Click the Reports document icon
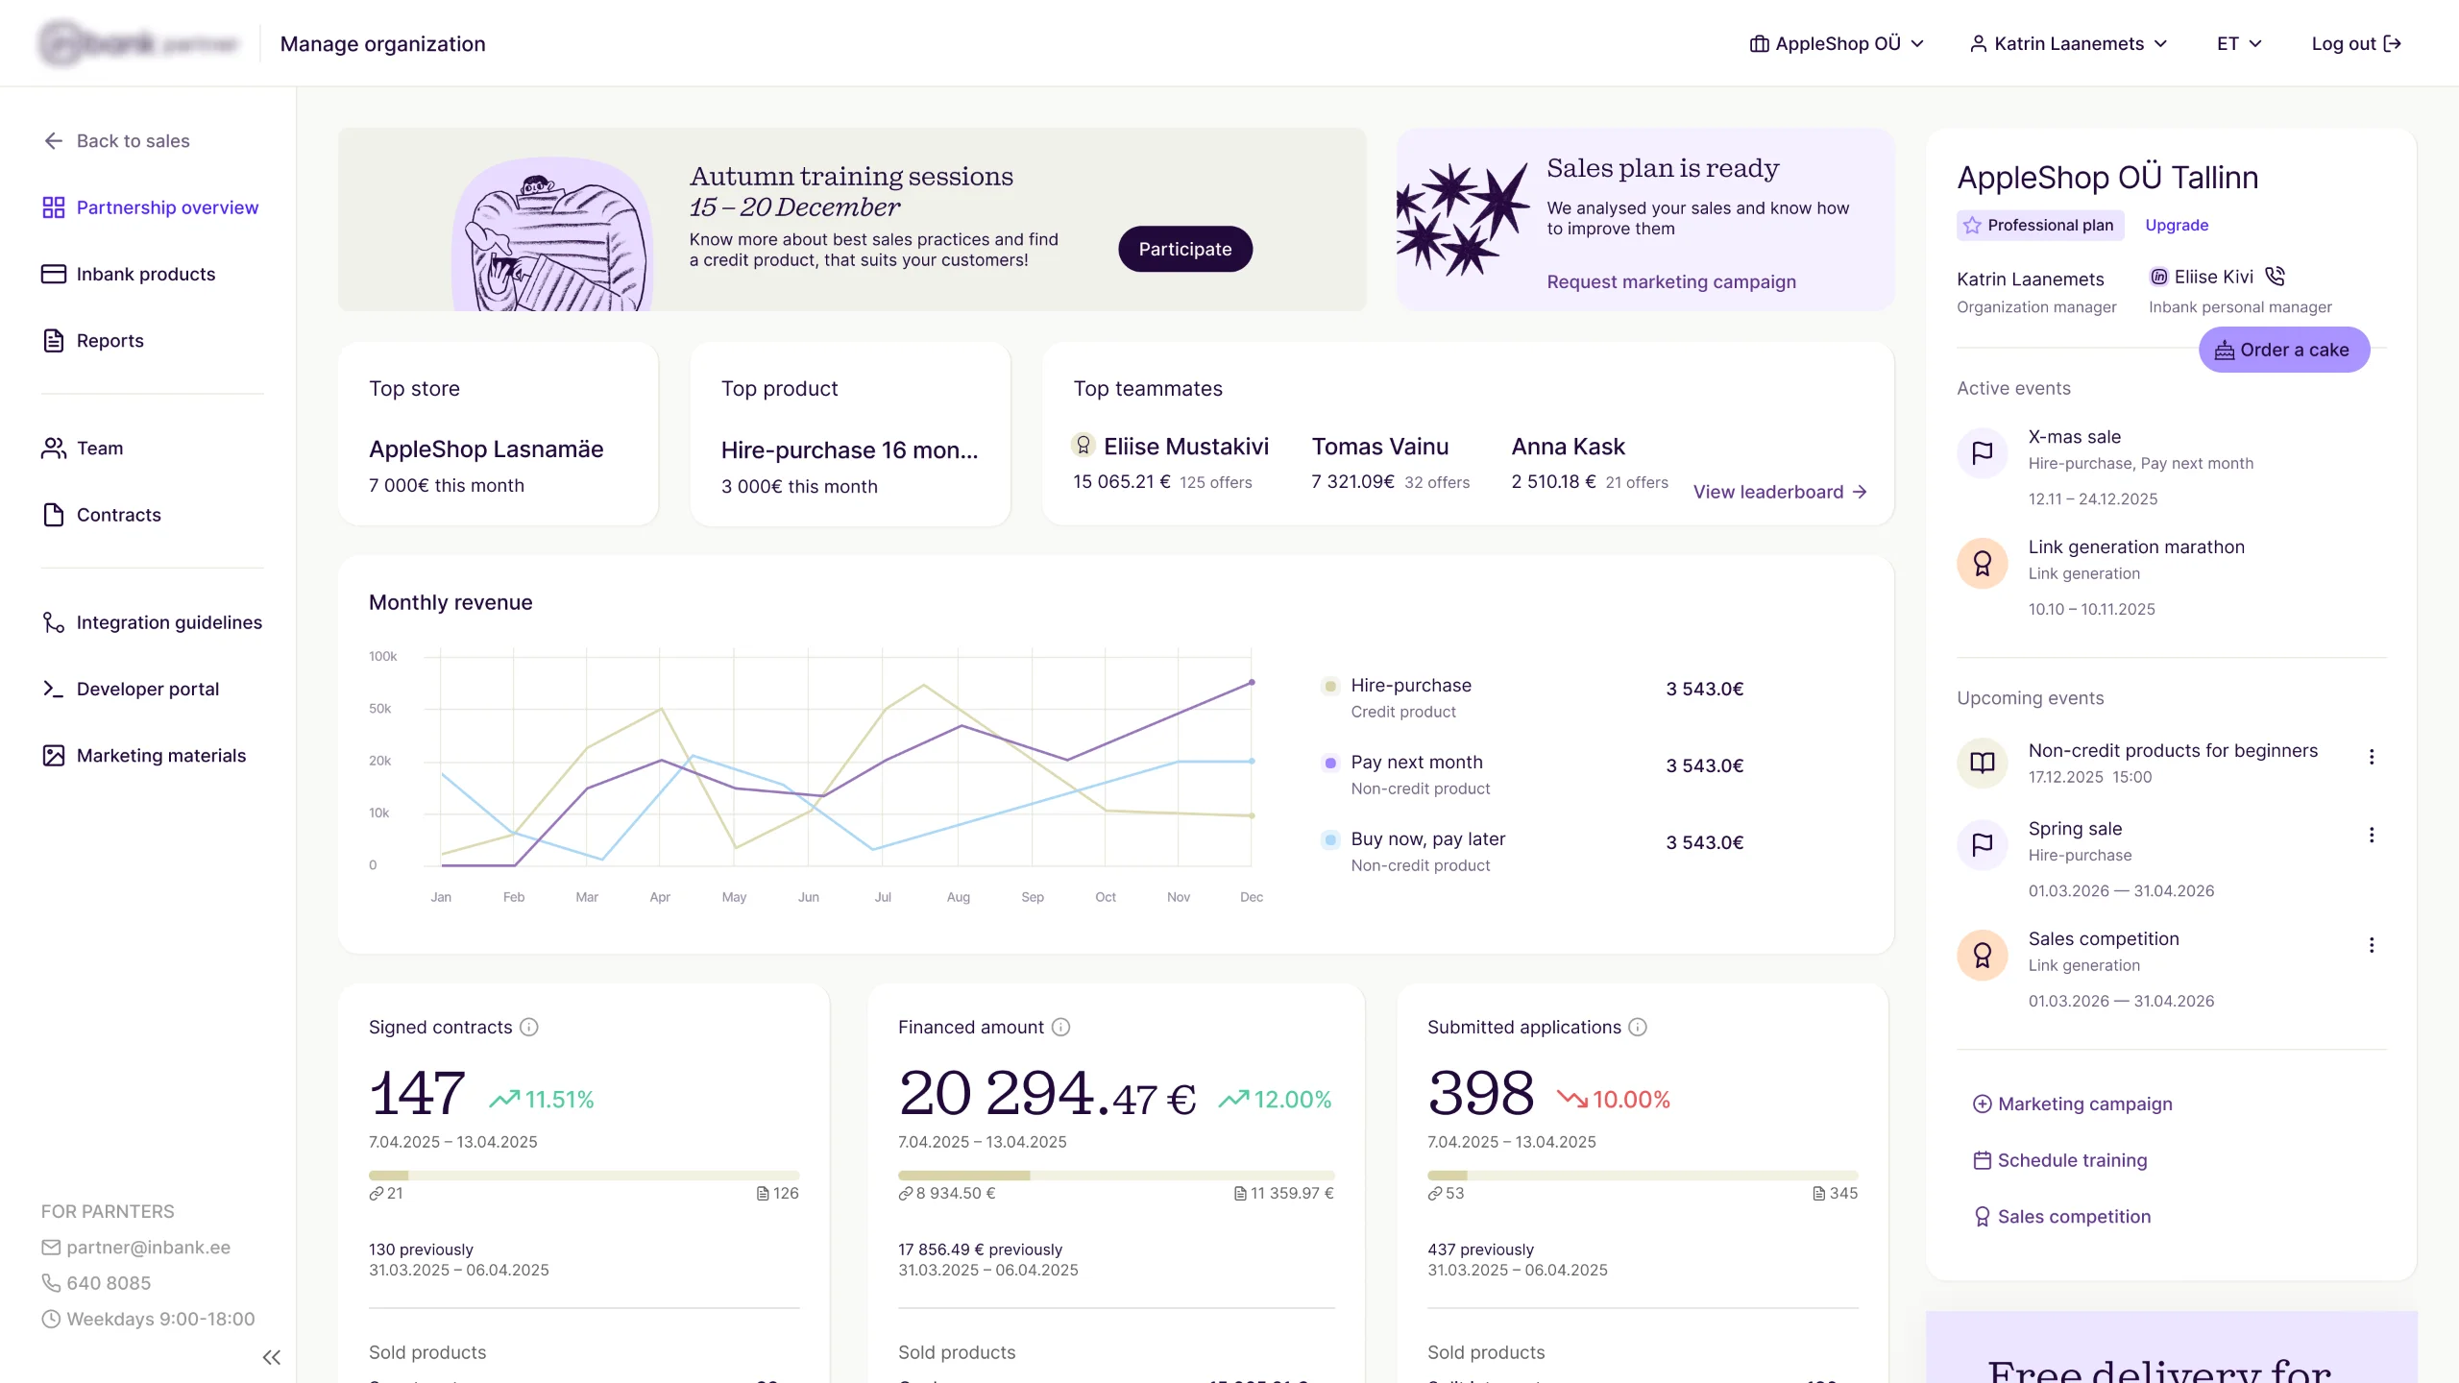 tap(54, 341)
